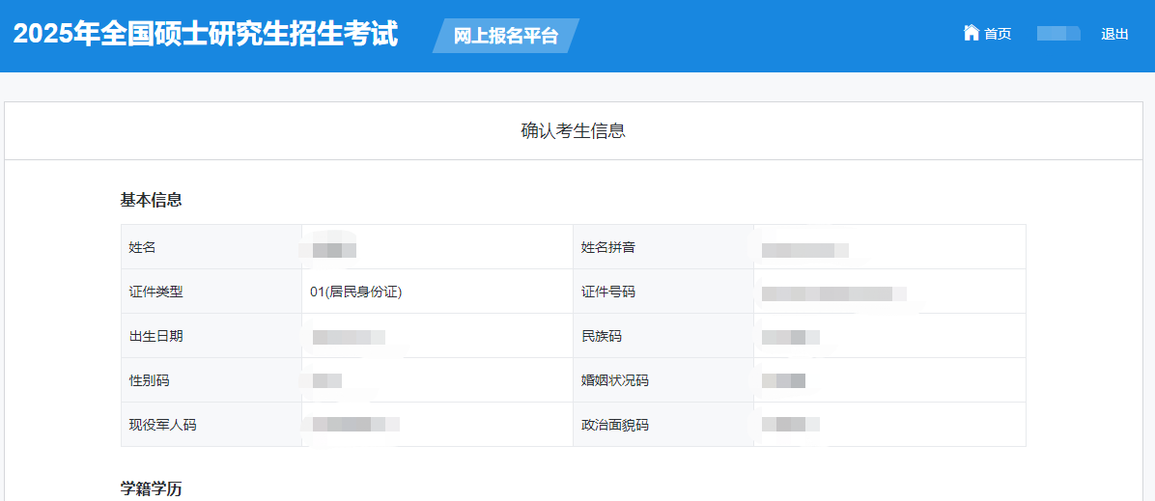Click the 出生日期 field label

click(155, 336)
